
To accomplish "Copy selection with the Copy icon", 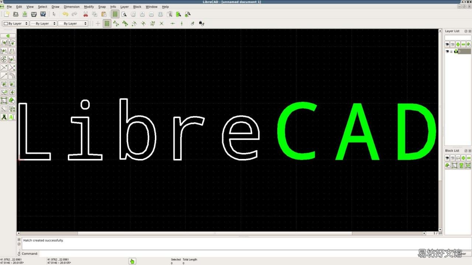I will tap(94, 14).
